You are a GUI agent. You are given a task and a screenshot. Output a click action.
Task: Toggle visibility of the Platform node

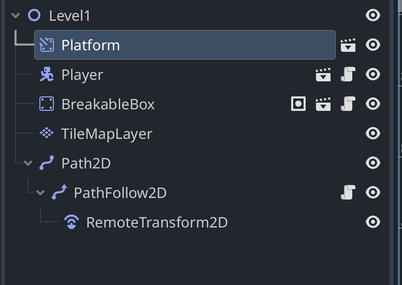373,45
